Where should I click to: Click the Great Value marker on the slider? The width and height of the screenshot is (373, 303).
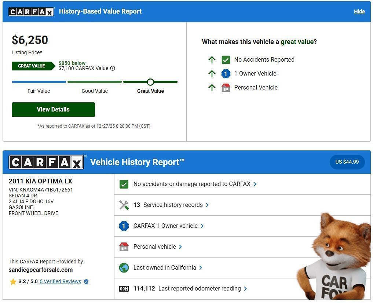click(150, 82)
